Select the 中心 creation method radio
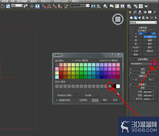159x136 pixels. [147, 79]
